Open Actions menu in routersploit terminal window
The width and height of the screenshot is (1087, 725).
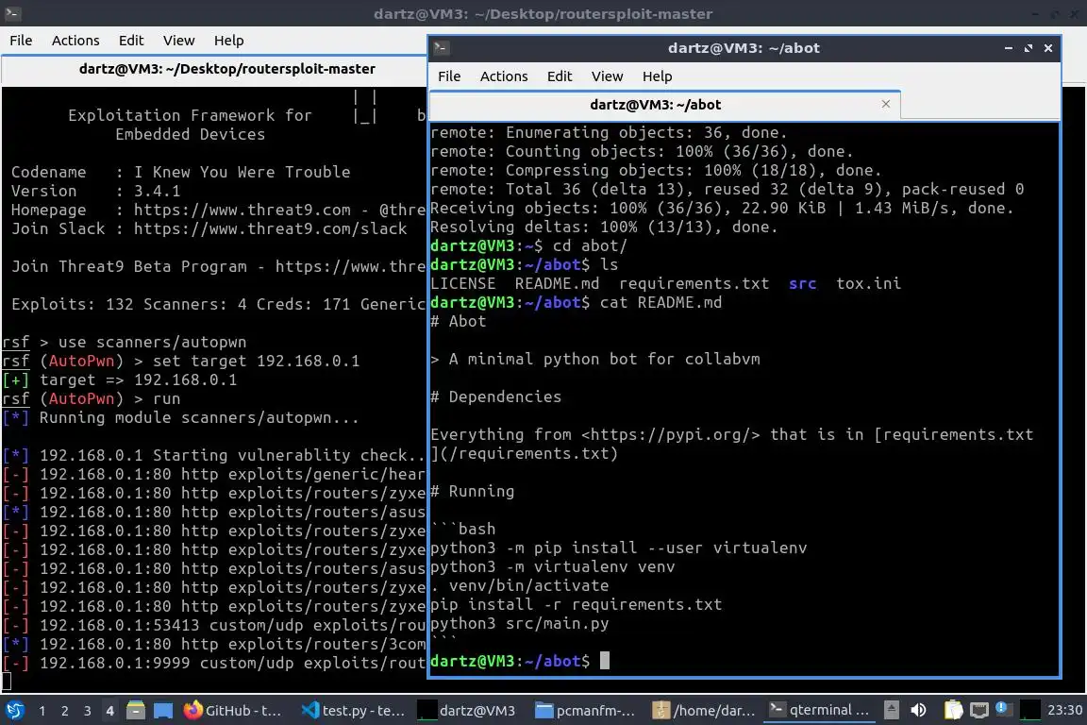click(x=75, y=41)
